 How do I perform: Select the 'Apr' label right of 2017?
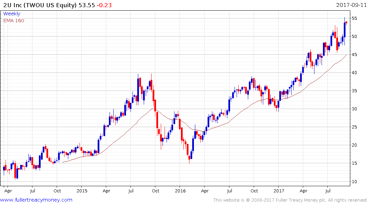click(x=304, y=191)
